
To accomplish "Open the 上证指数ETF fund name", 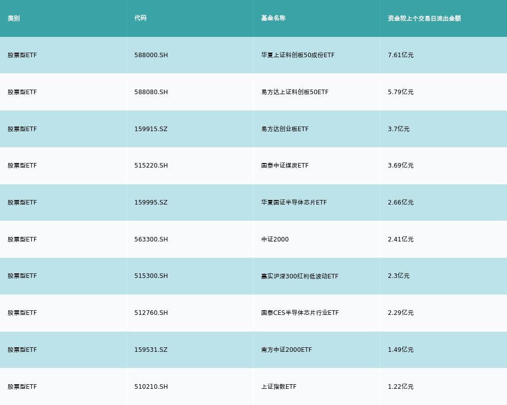I will (x=278, y=387).
